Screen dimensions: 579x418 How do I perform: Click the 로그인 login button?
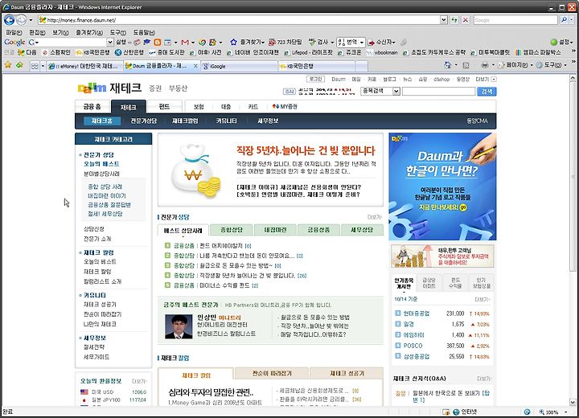(x=316, y=79)
